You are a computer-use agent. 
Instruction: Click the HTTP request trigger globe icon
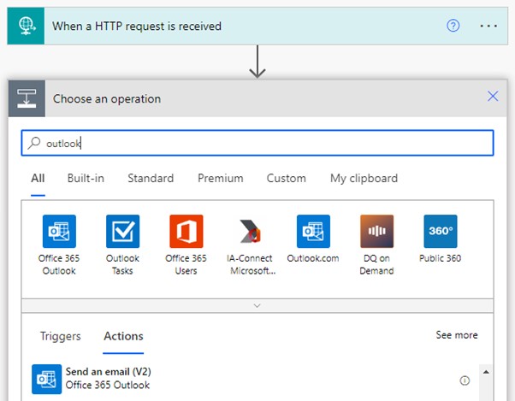(26, 26)
